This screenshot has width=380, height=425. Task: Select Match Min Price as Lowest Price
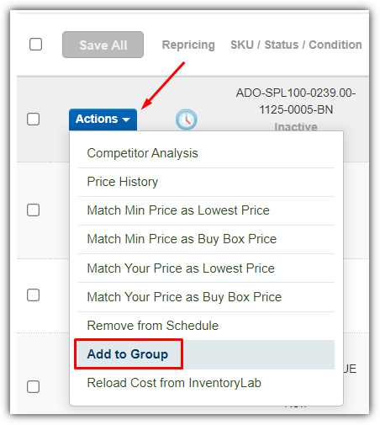[x=206, y=210]
